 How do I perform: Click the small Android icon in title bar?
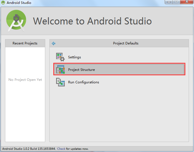click(3, 3)
